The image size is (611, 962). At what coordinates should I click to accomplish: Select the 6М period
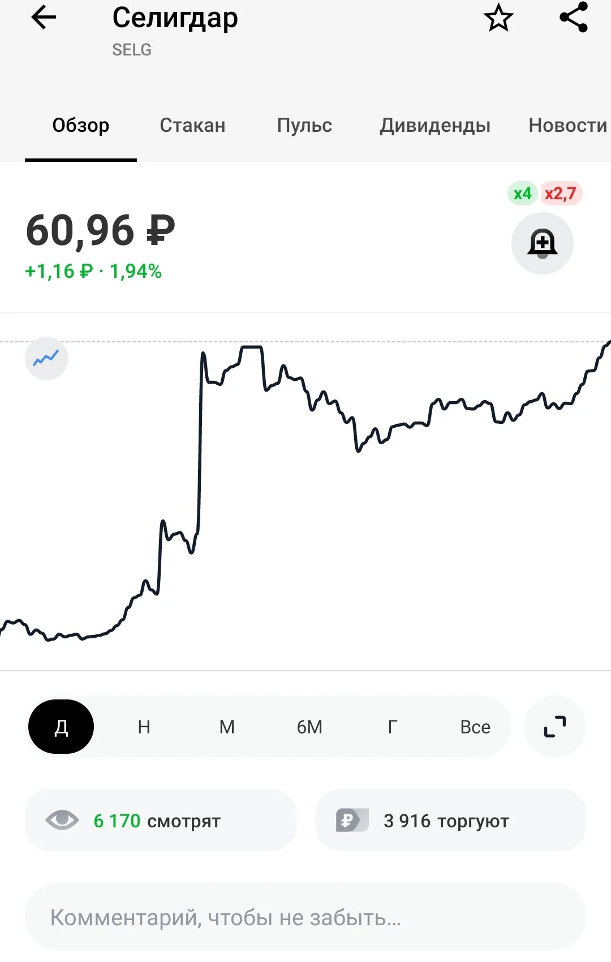click(x=309, y=727)
